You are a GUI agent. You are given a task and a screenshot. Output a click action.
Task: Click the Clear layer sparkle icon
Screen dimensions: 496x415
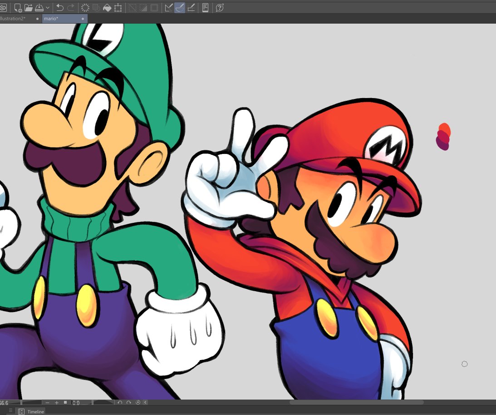pos(85,8)
